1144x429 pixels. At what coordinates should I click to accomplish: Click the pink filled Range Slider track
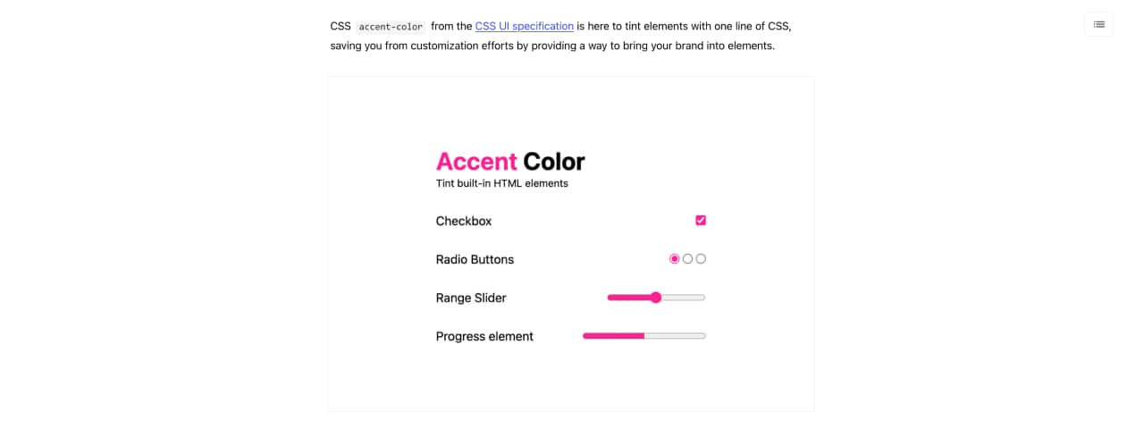628,298
